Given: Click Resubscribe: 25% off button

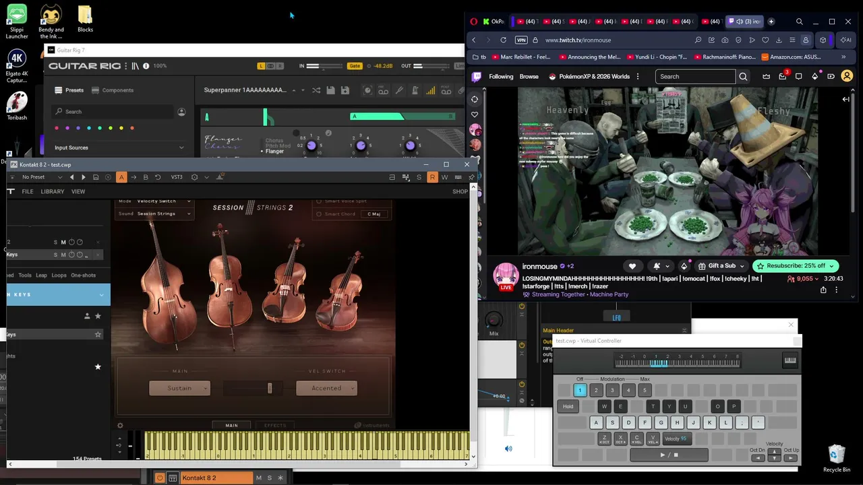Looking at the screenshot, I should tap(796, 266).
